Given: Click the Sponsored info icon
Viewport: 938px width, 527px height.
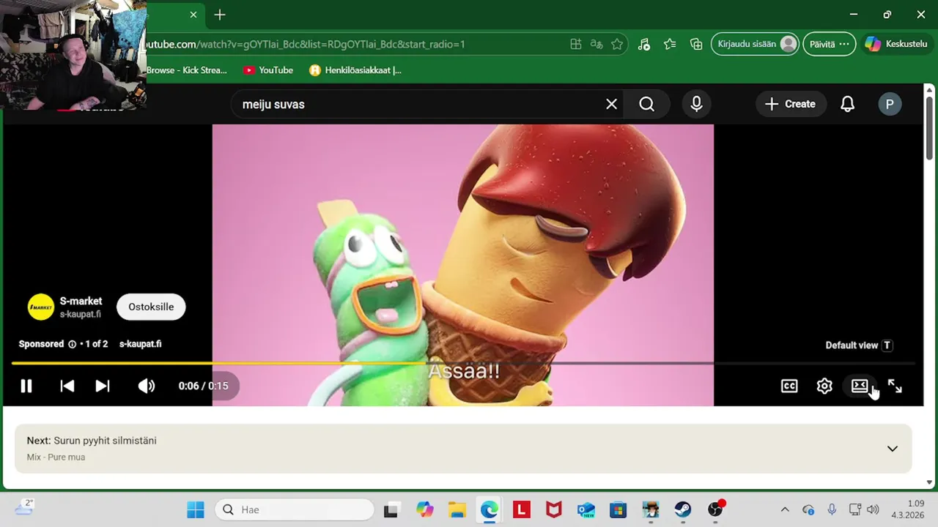Looking at the screenshot, I should click(x=72, y=344).
